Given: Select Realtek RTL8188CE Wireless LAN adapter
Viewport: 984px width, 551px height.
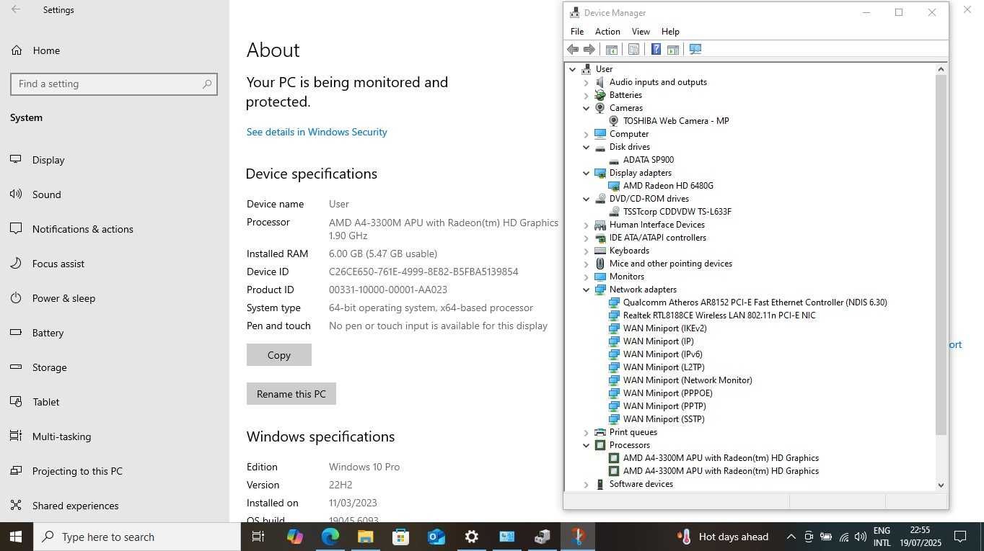Looking at the screenshot, I should click(719, 315).
